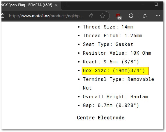The image size is (166, 132).
Task: Add page to favorites with star icon
Action: coord(103,16)
